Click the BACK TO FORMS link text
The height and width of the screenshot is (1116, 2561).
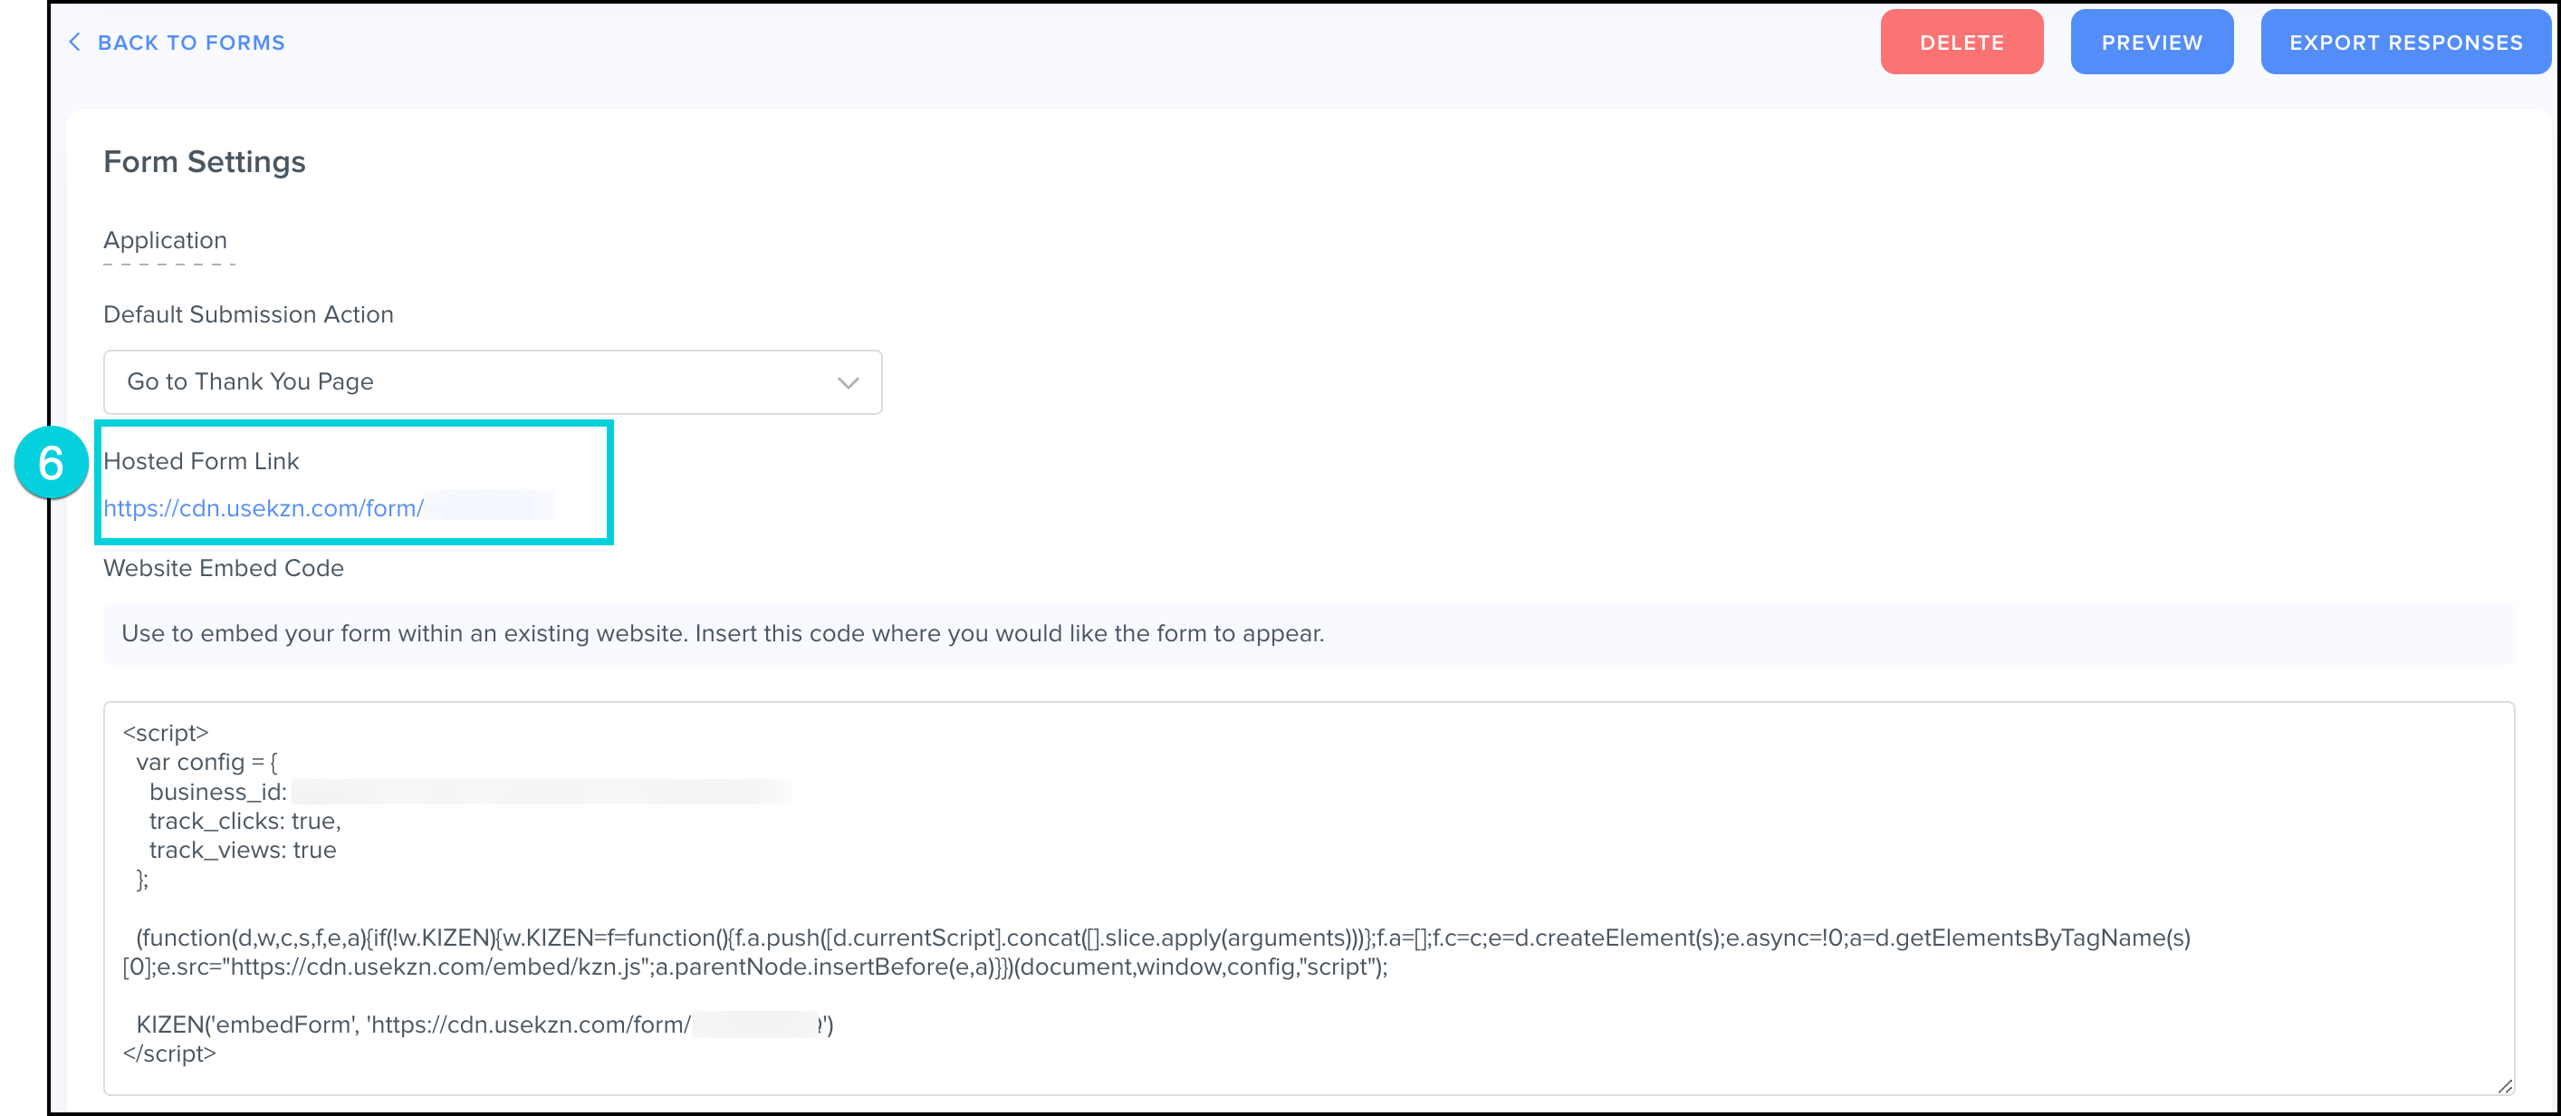point(191,43)
